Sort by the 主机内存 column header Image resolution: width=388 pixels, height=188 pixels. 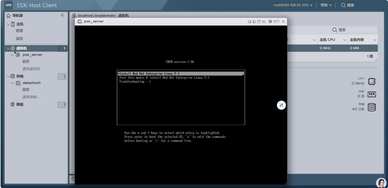(357, 40)
